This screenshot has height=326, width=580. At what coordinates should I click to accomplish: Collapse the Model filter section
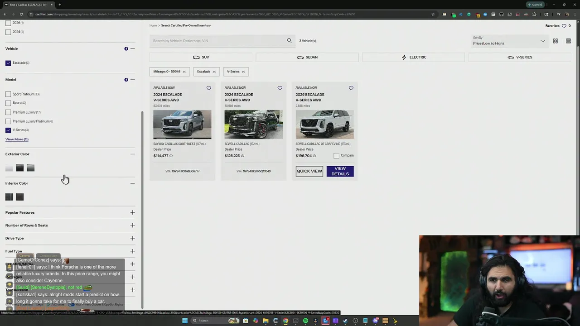[132, 80]
